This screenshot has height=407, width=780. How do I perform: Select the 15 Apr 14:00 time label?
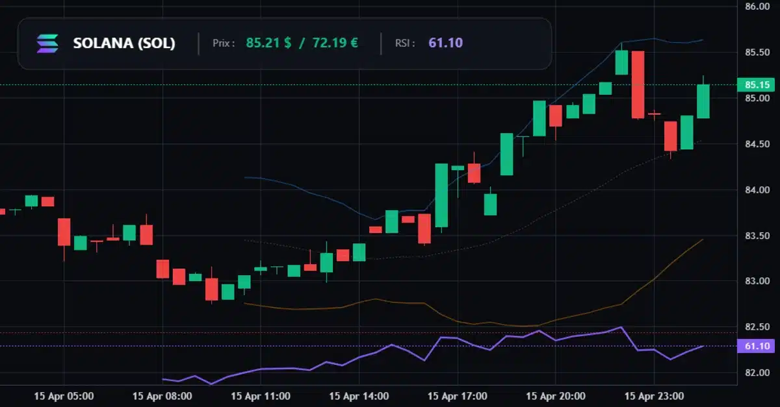(359, 395)
